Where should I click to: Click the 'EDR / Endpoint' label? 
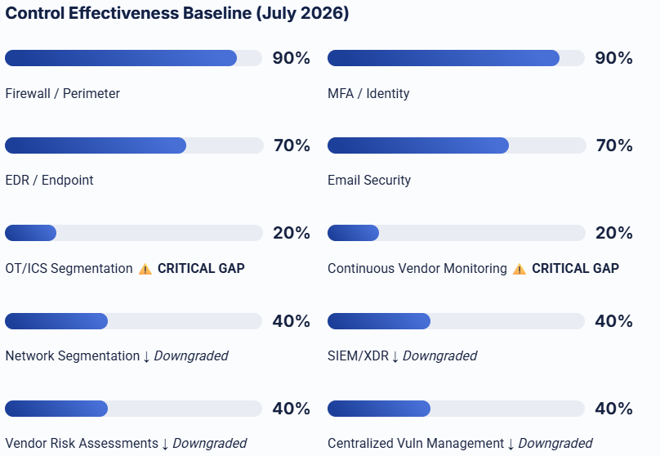pos(49,181)
